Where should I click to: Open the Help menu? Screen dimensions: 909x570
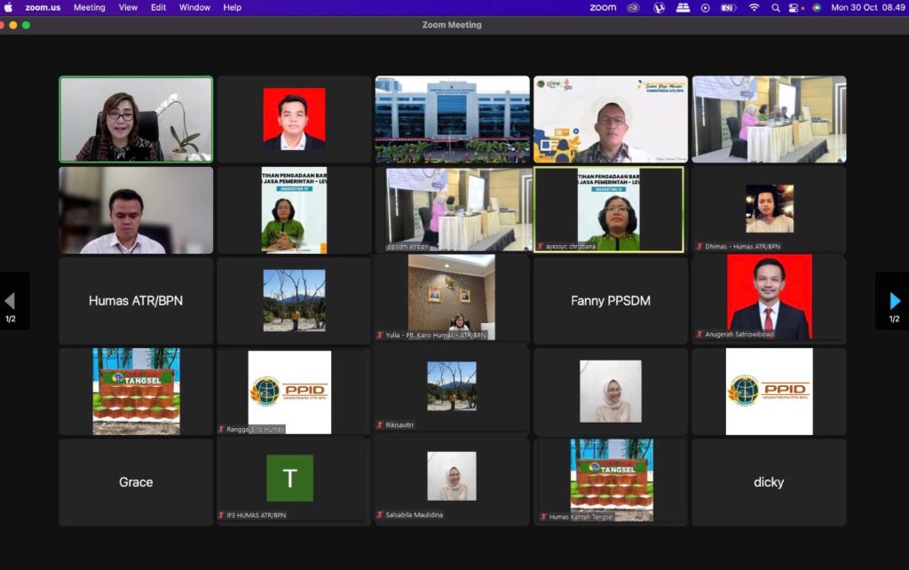pos(232,7)
